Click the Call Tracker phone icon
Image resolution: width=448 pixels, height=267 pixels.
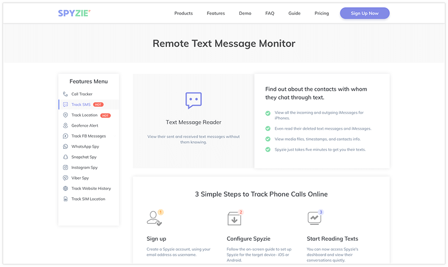pos(65,94)
